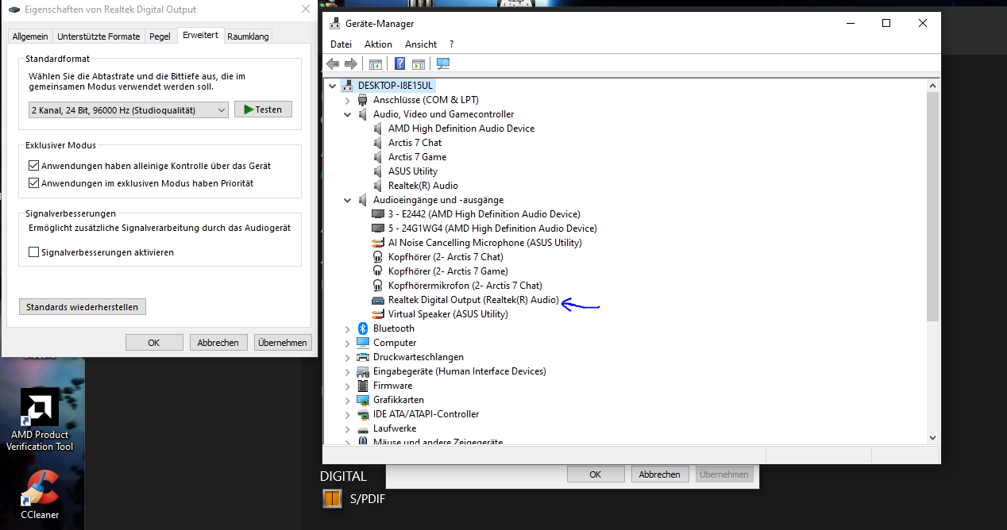1007x530 pixels.
Task: Click the Grafikkarten category icon
Action: click(x=363, y=400)
